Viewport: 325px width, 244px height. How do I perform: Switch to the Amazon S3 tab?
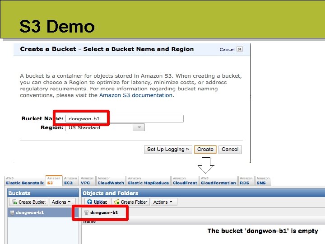(54, 181)
